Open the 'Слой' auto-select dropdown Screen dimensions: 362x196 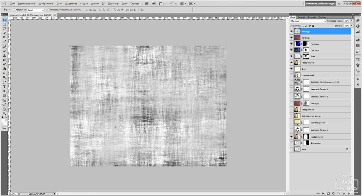coord(36,10)
